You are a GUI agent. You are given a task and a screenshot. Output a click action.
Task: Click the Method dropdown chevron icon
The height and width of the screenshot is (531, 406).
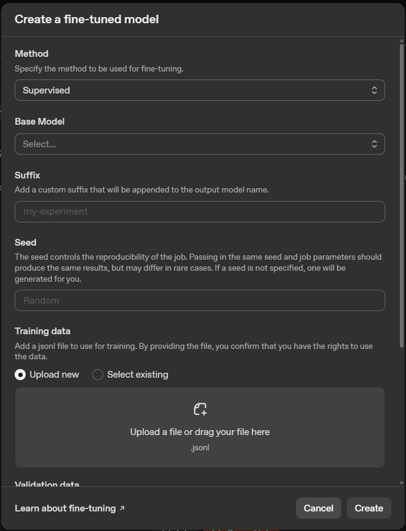click(x=375, y=90)
